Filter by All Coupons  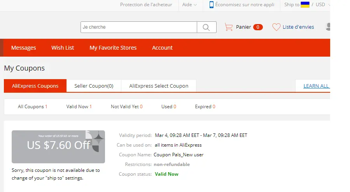tap(32, 106)
